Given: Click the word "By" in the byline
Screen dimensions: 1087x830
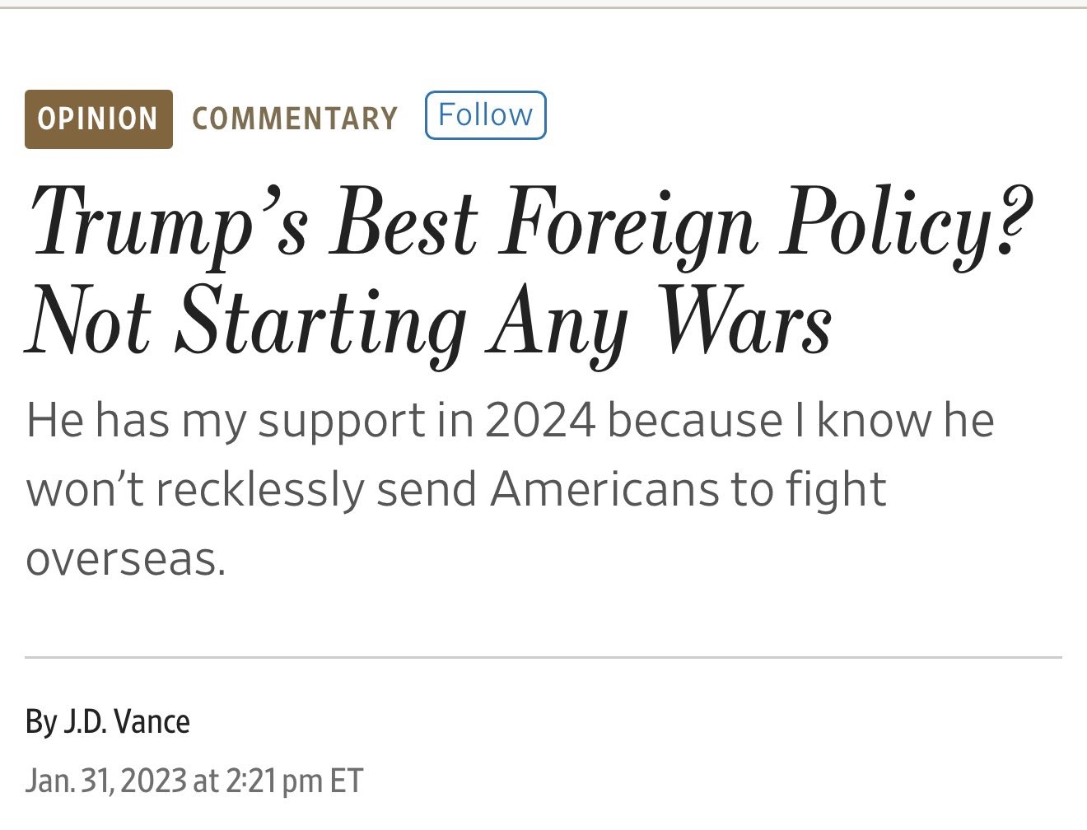Looking at the screenshot, I should click(x=40, y=722).
